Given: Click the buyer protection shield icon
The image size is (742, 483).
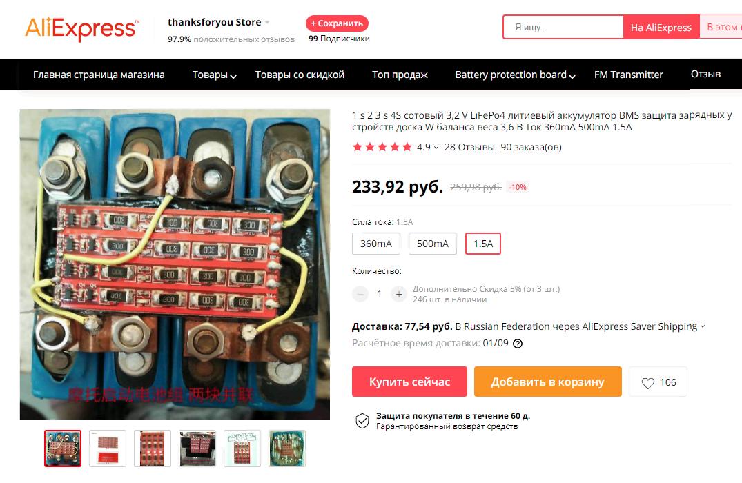Looking at the screenshot, I should point(362,421).
